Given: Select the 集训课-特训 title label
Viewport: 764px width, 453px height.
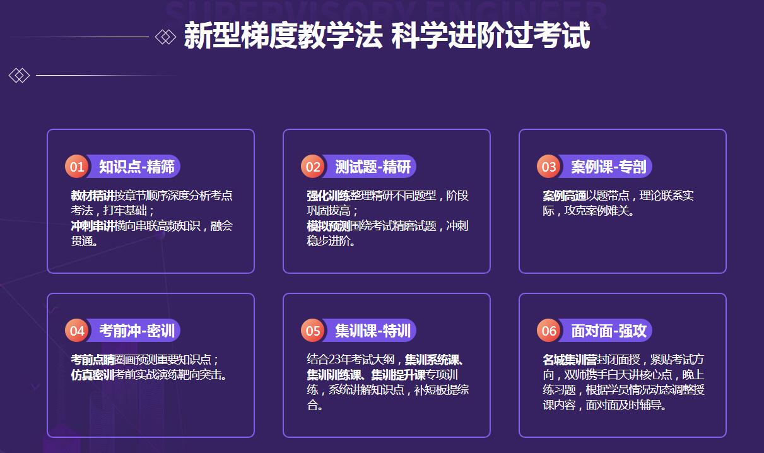Looking at the screenshot, I should pos(372,331).
